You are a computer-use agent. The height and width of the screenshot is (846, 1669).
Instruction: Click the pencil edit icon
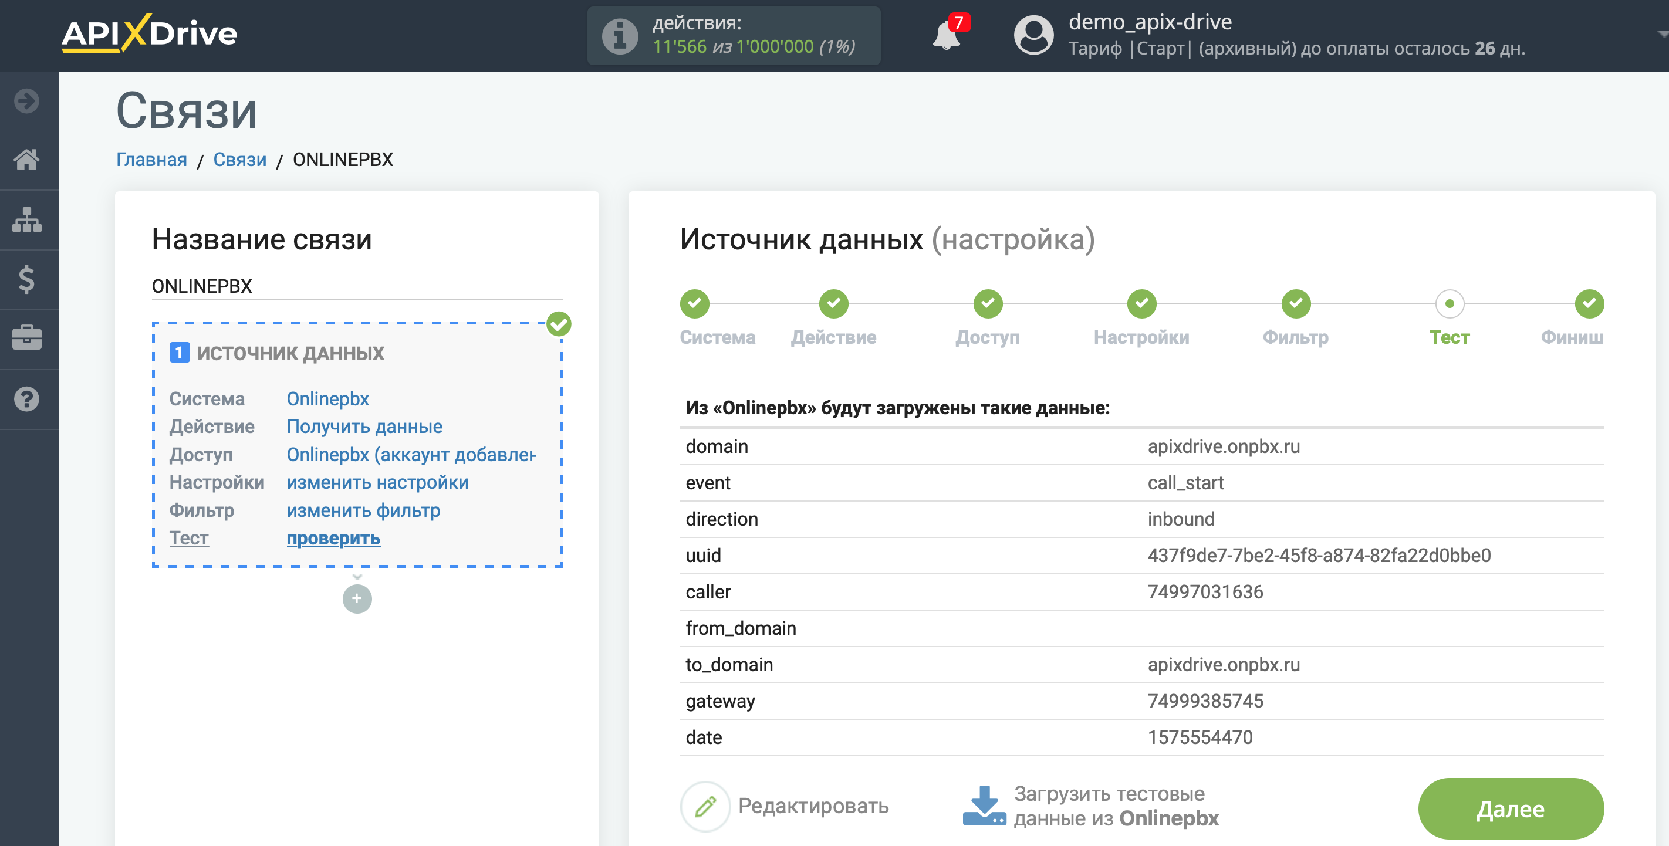[705, 806]
